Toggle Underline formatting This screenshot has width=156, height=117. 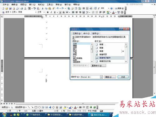[x=55, y=12]
